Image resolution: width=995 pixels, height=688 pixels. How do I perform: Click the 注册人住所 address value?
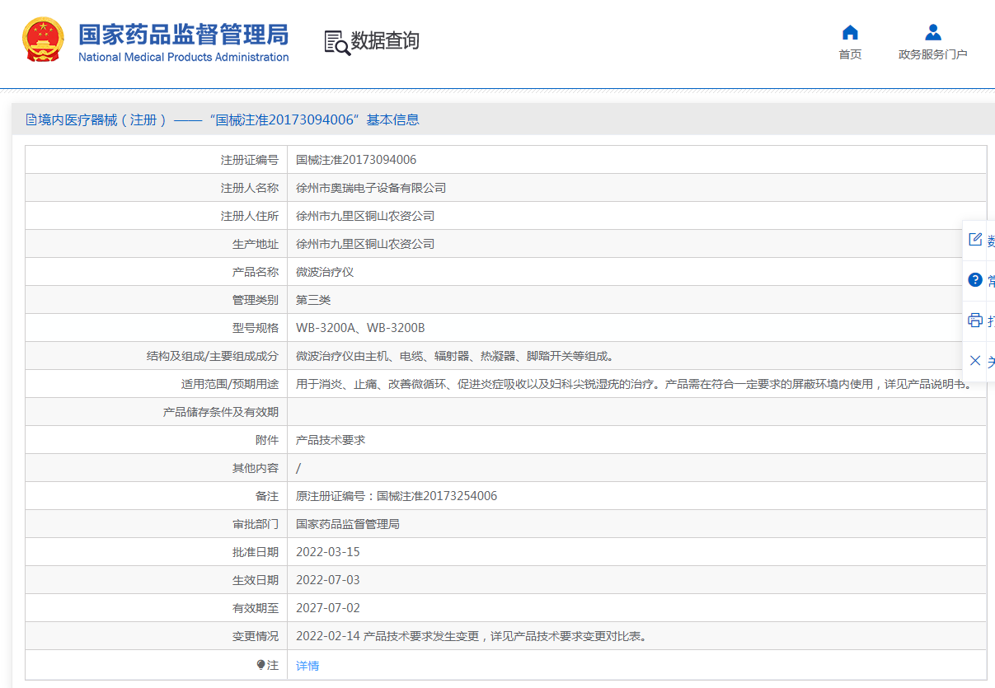coord(365,216)
